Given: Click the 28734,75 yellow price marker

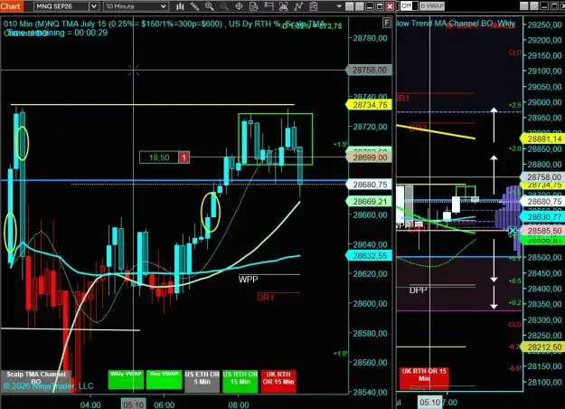Looking at the screenshot, I should (x=369, y=105).
